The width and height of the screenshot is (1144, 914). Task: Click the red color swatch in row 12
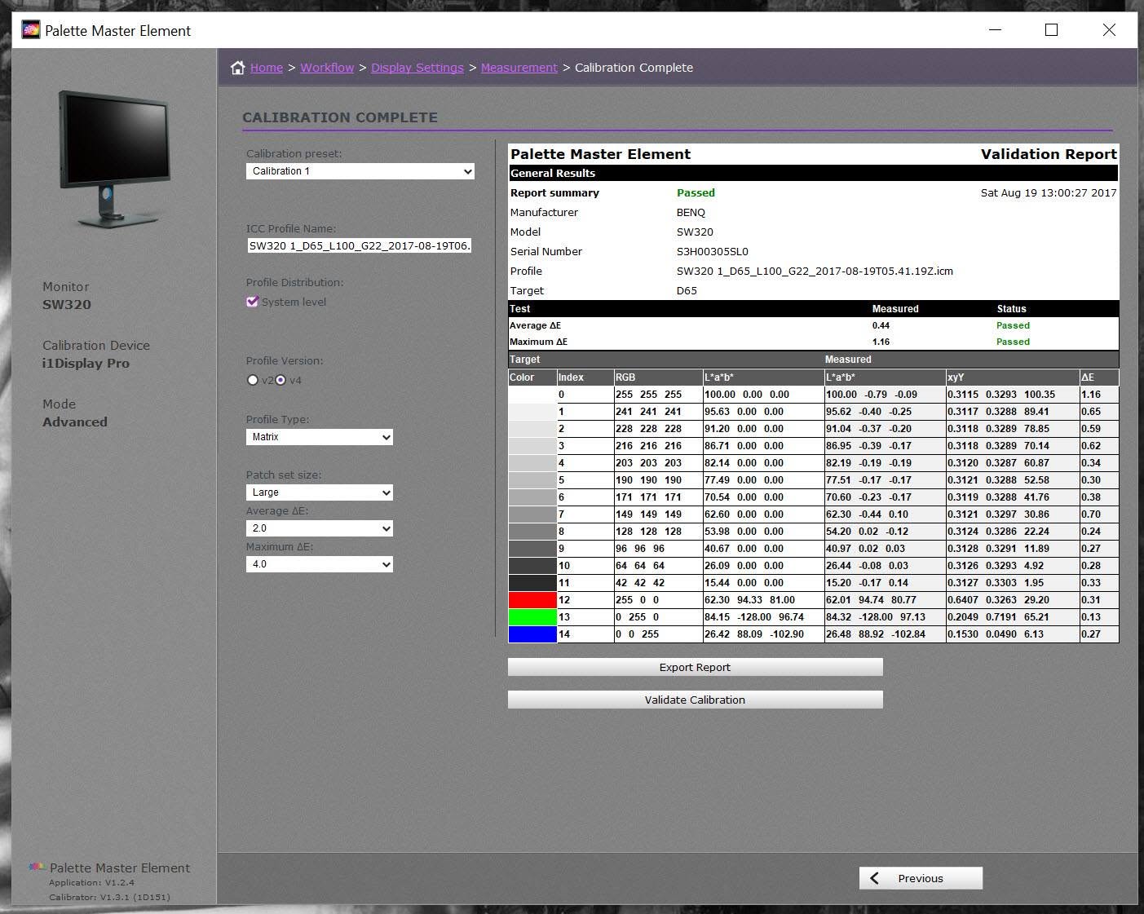[x=532, y=600]
